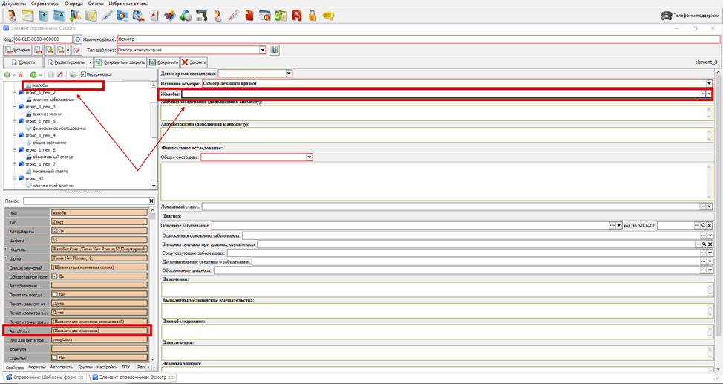Switch to the Автотексты tab
This screenshot has height=384, width=723.
62,367
